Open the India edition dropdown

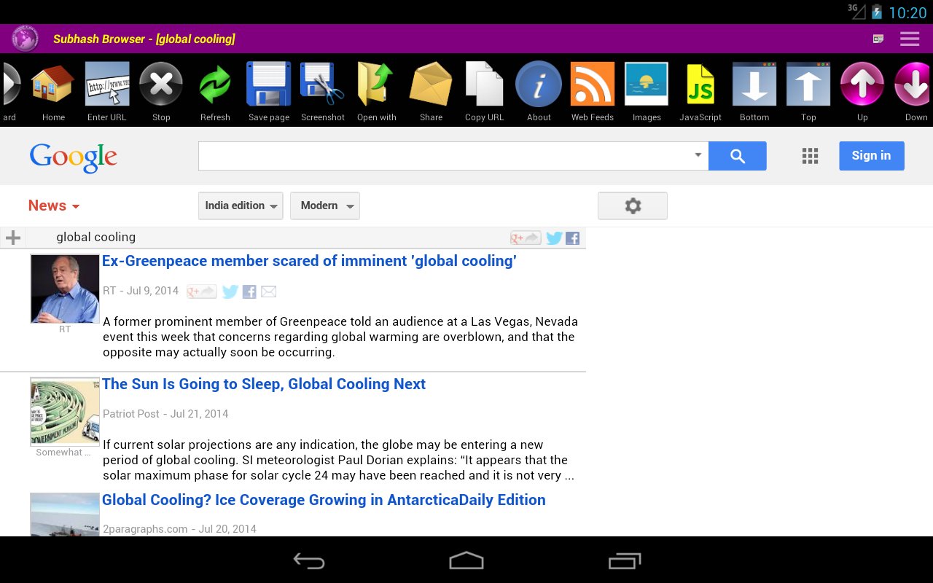[x=241, y=206]
